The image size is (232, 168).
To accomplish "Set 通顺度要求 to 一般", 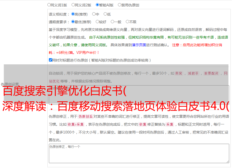I will pos(113,22).
